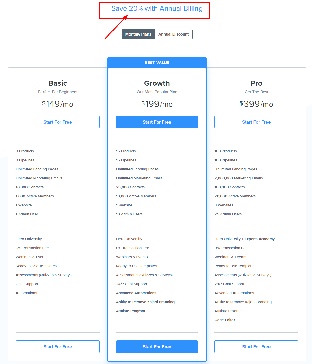Select the Annual Discount billing option
312x364 pixels.
click(x=174, y=34)
